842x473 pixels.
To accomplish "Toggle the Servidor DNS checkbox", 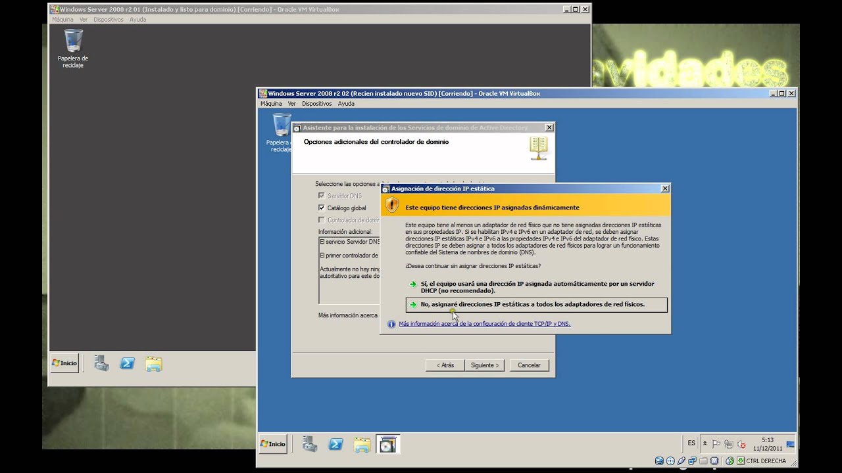I will tap(322, 196).
